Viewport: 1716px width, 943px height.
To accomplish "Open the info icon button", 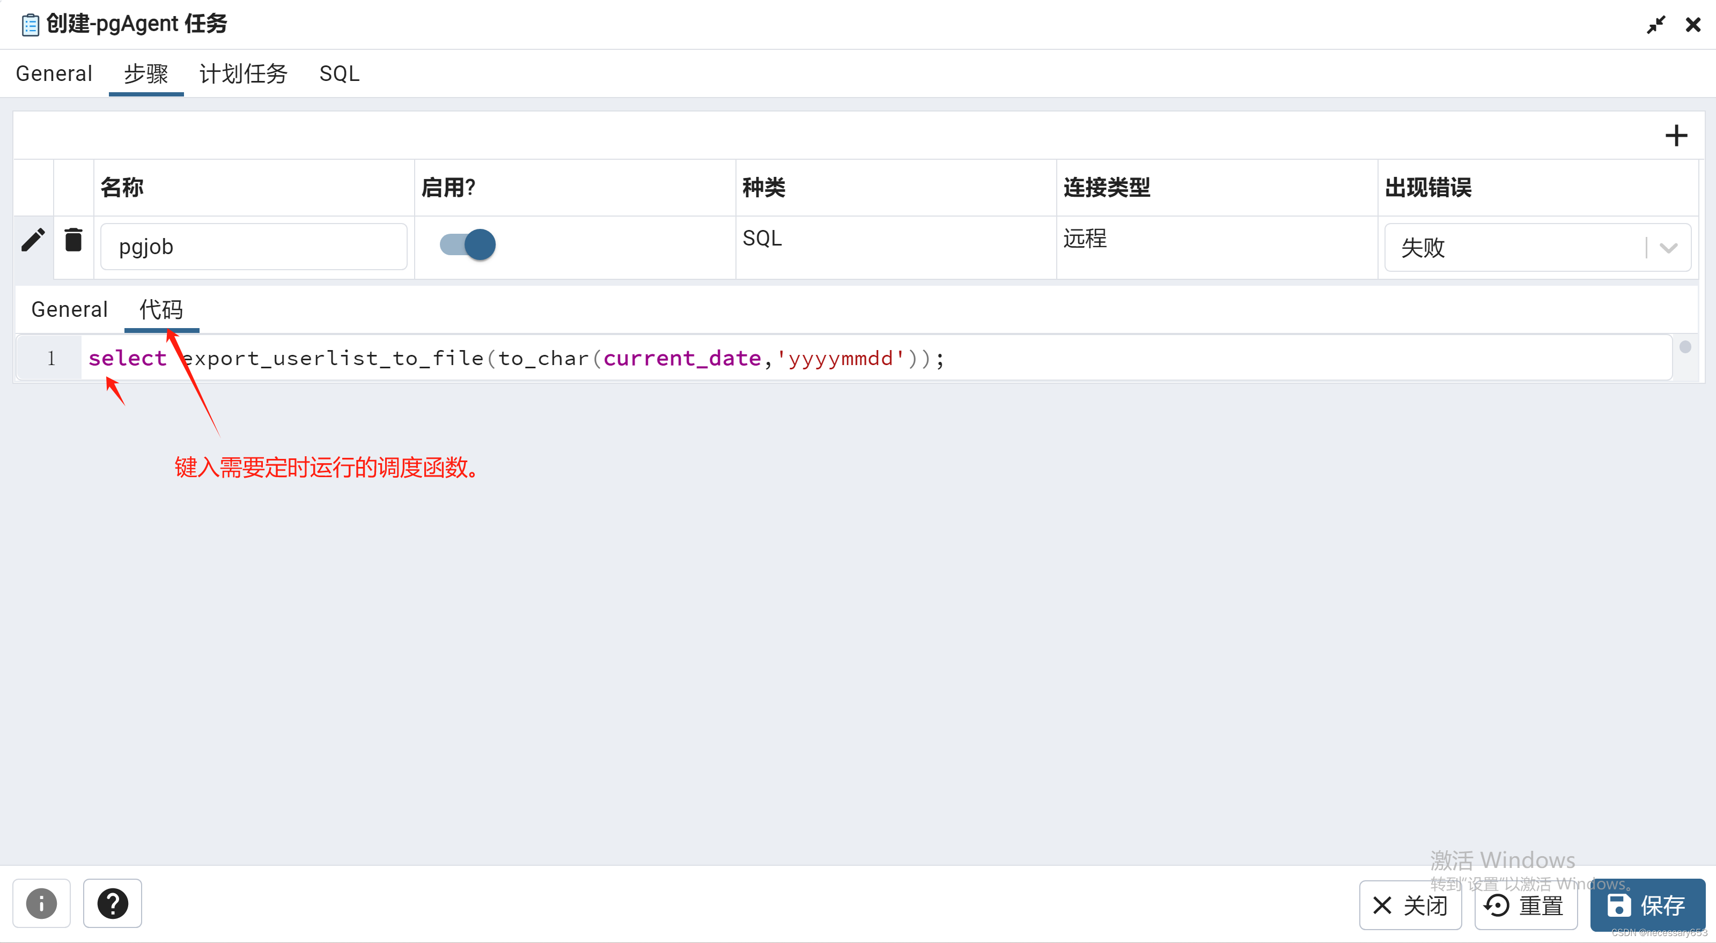I will pyautogui.click(x=41, y=904).
